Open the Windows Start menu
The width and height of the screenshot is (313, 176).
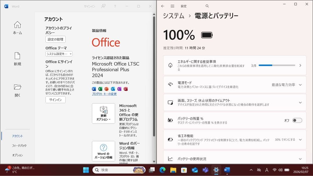point(86,170)
